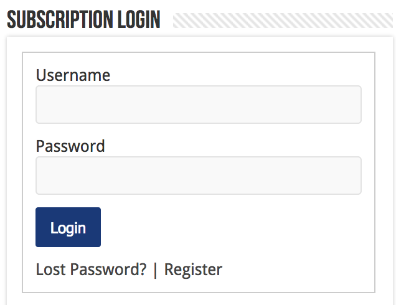Focus the Password text box
The height and width of the screenshot is (305, 396).
click(199, 176)
